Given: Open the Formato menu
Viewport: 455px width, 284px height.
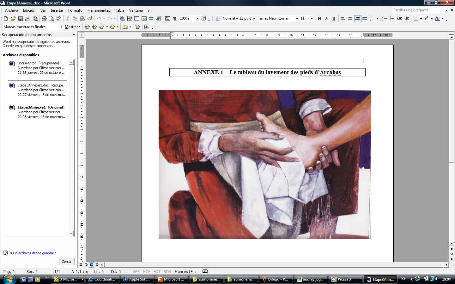Looking at the screenshot, I should click(x=75, y=10).
